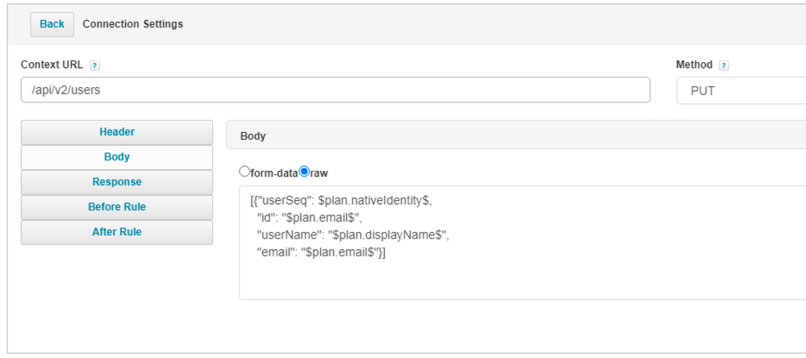Click empty area of body text box

(516, 278)
